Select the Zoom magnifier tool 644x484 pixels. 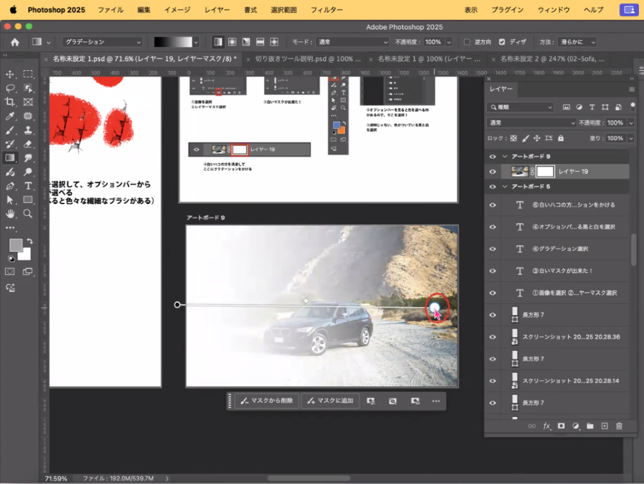(28, 213)
